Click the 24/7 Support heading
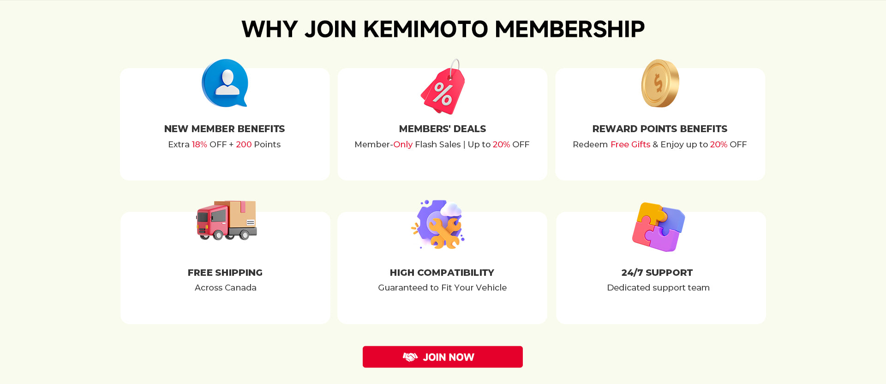886x384 pixels. click(x=657, y=273)
